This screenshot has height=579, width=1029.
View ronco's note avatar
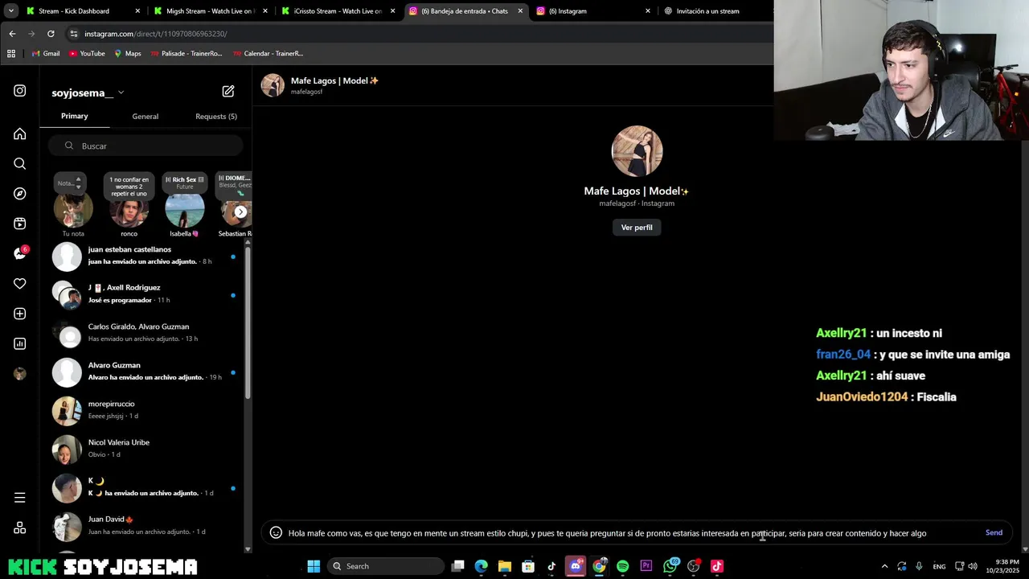pos(129,211)
